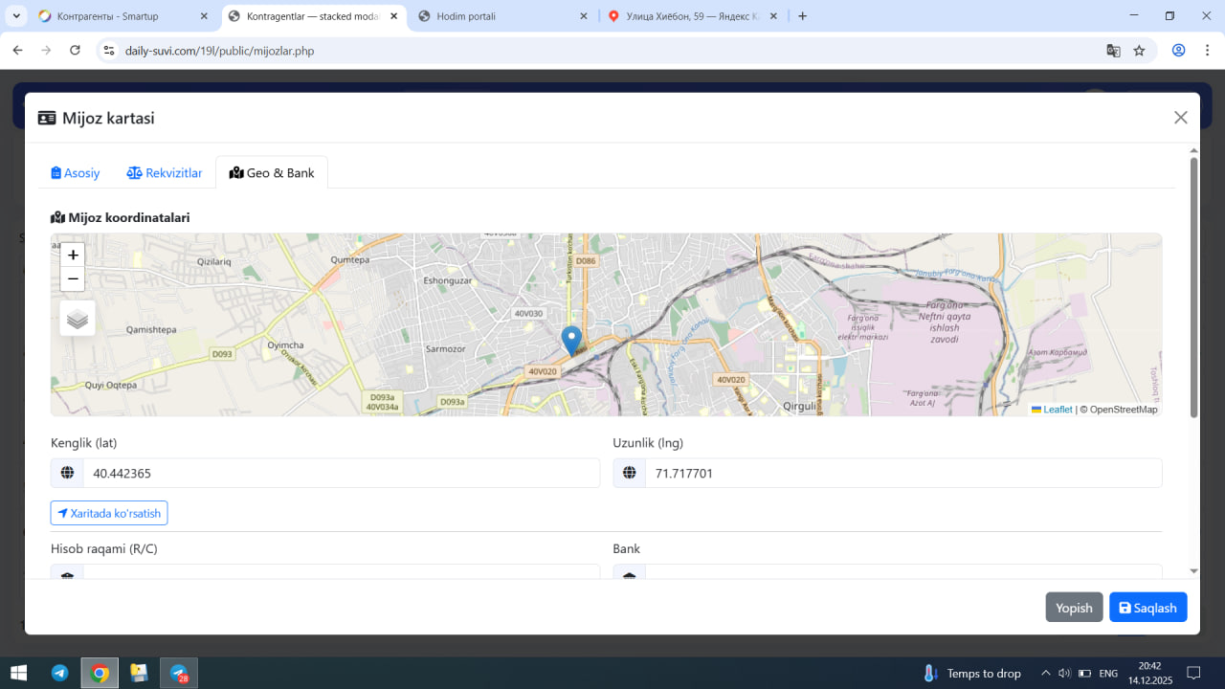The image size is (1225, 689).
Task: Close the Mijoz kartasi modal with X
Action: coord(1180,118)
